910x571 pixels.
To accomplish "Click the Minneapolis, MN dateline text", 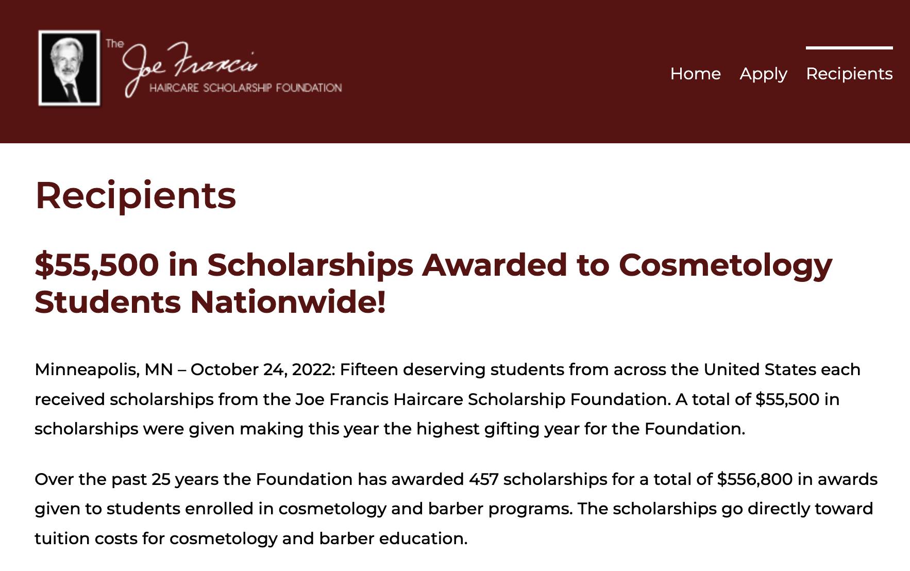I will pyautogui.click(x=104, y=370).
